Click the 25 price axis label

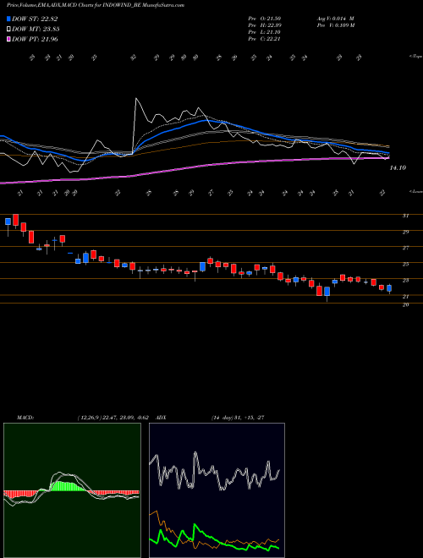pyautogui.click(x=405, y=265)
